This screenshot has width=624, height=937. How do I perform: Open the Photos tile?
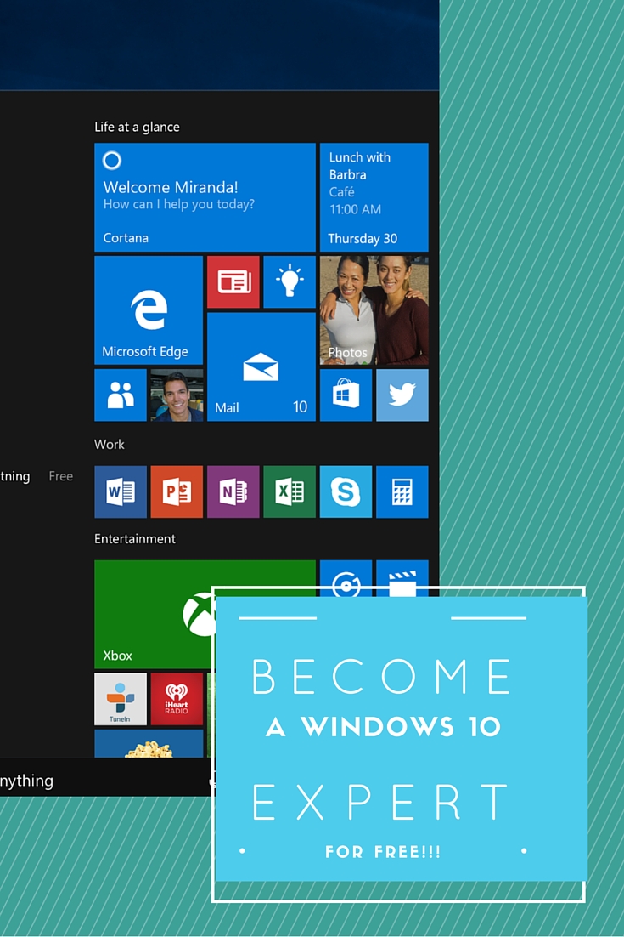pos(374,310)
